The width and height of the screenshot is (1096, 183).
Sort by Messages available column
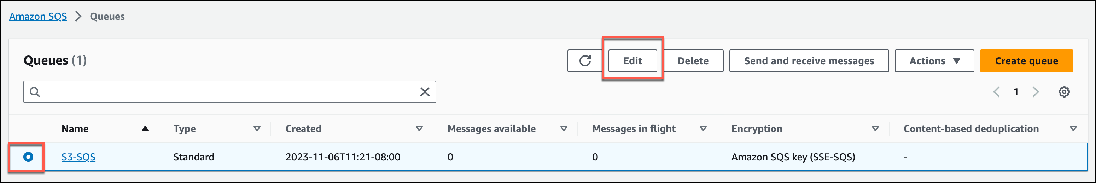click(x=564, y=129)
